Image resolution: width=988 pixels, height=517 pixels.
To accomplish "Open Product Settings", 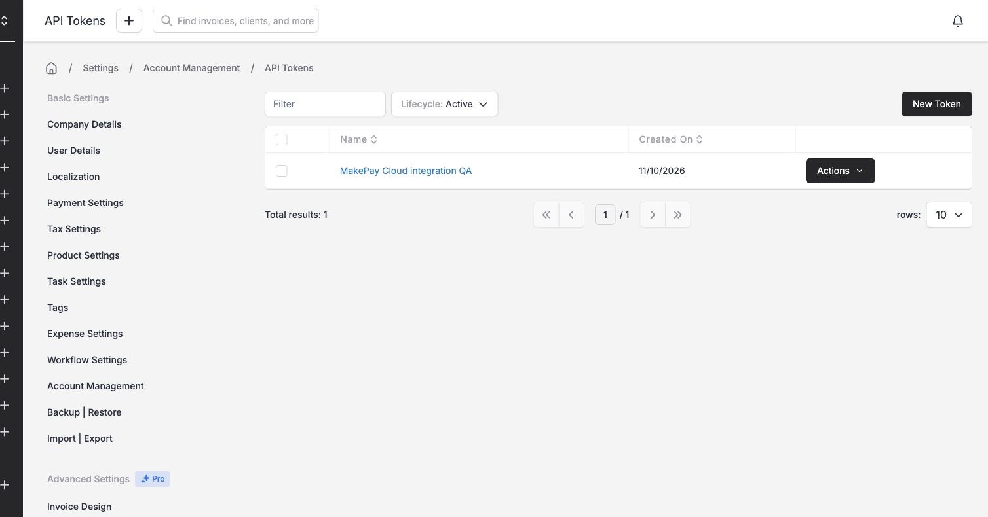I will 83,255.
